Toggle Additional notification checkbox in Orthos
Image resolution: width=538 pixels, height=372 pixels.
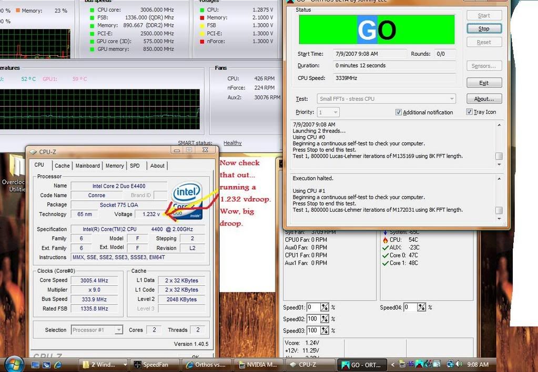pyautogui.click(x=398, y=112)
